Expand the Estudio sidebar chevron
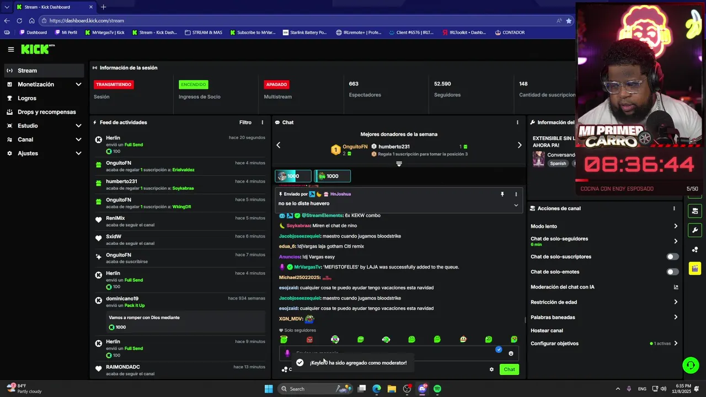Screen dimensions: 706x397 (78, 126)
